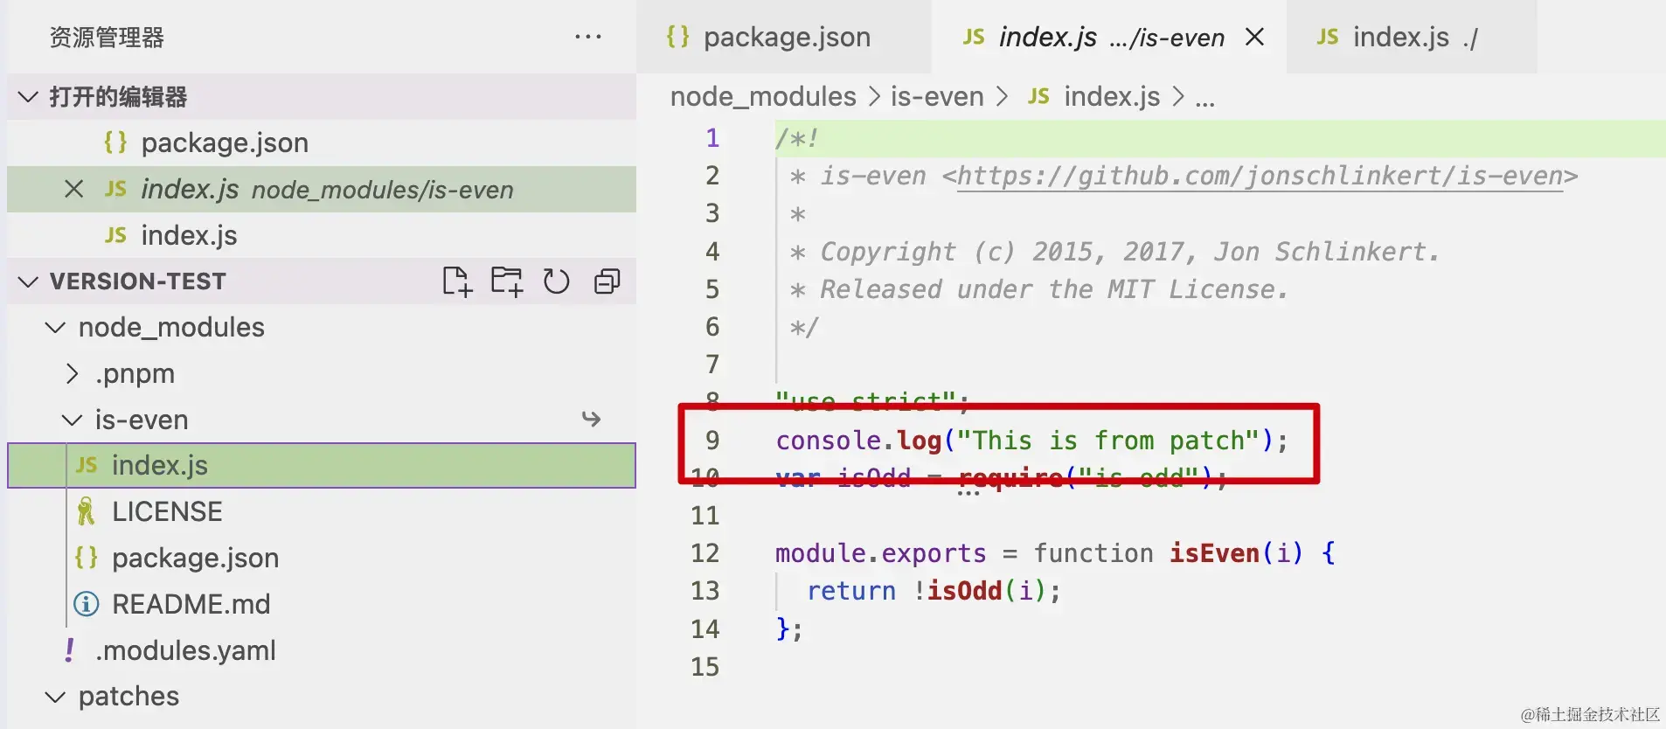Screen dimensions: 1666x729
Task: Click JS icon of plain index.js in open editors
Action: [x=115, y=235]
